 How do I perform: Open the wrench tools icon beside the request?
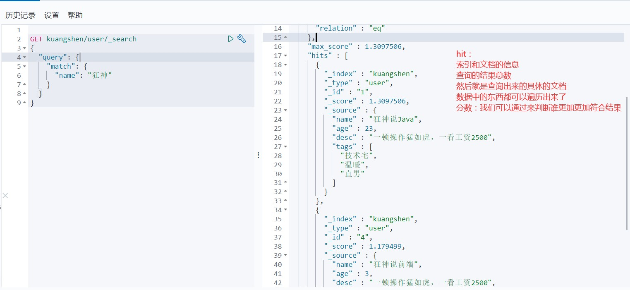click(242, 39)
